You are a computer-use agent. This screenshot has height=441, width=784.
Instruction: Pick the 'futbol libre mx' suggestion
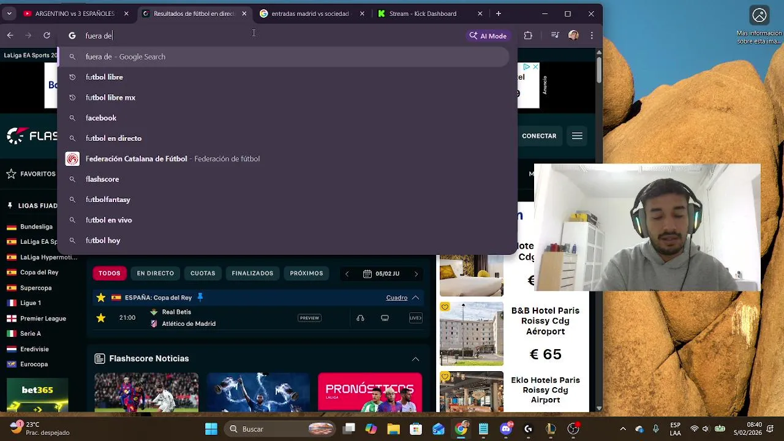(283, 97)
